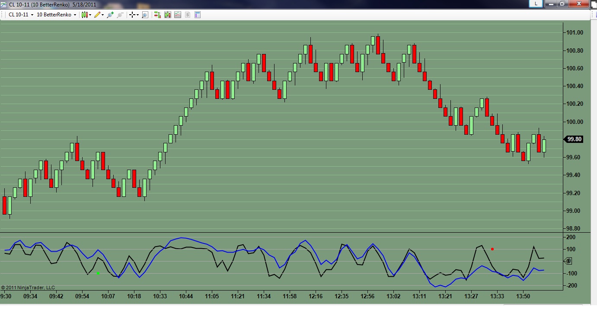
Task: Open the boxed candlesticks data series icon
Action: tap(167, 15)
